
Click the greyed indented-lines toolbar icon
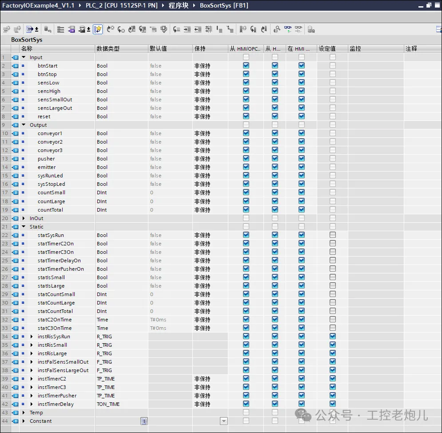[x=153, y=29]
